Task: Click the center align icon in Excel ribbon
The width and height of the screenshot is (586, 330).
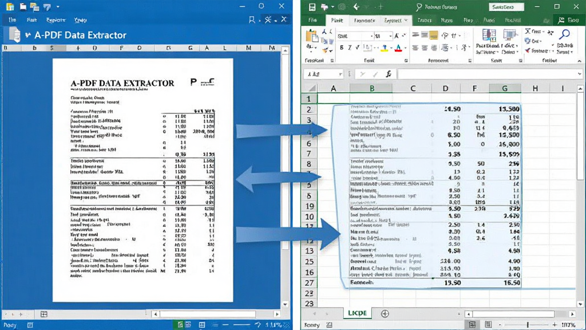Action: [425, 48]
